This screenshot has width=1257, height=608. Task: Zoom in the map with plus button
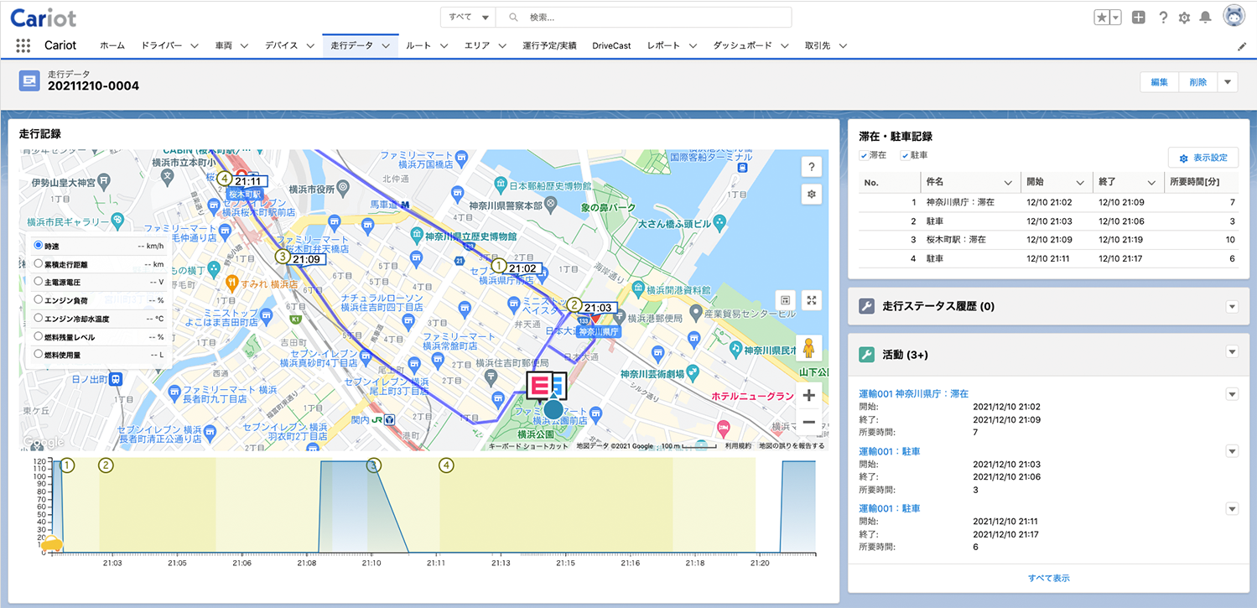pyautogui.click(x=809, y=396)
